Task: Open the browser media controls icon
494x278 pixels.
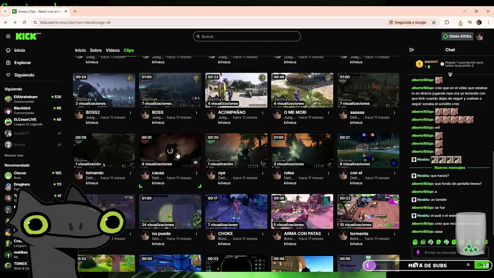Action: (470, 22)
